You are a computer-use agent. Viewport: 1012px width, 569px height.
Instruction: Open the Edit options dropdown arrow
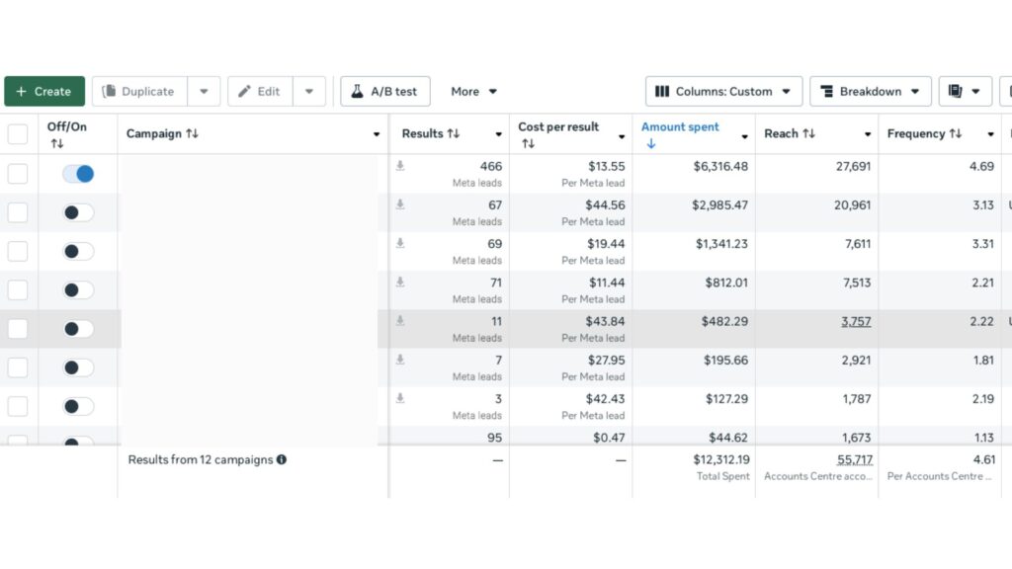click(308, 92)
